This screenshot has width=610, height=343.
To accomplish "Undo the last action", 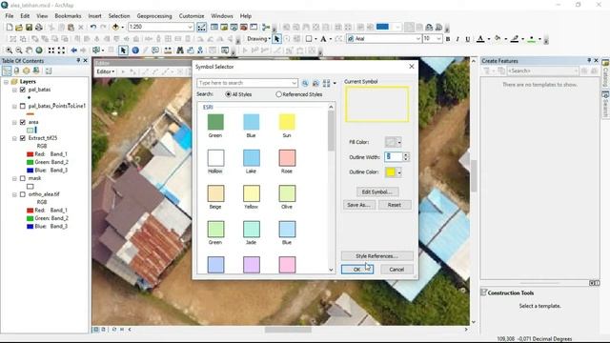I will click(93, 28).
